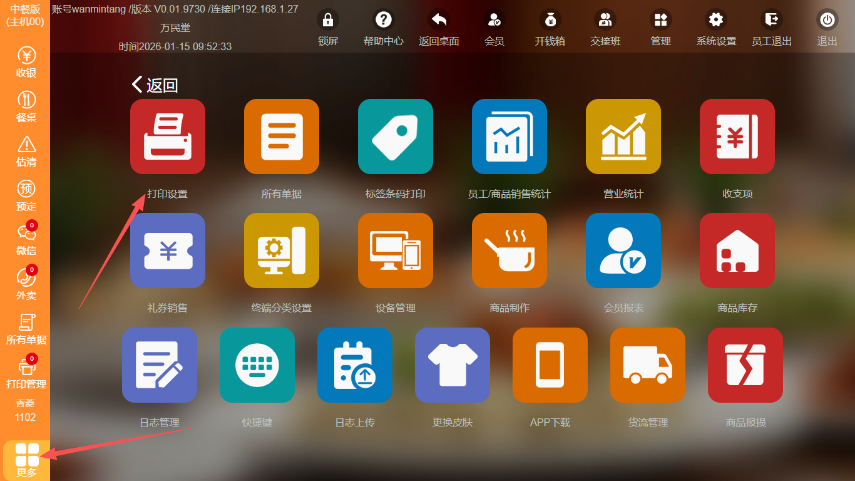Screen dimensions: 855x481
Task: Open 礼券销售 coupon icon
Action: (168, 251)
